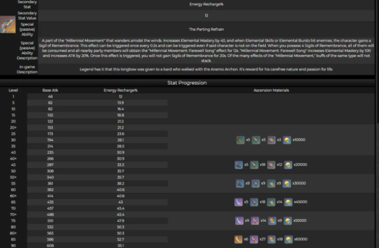This screenshot has height=248, width=379.
Task: Click the level 20+ row label
Action: pyautogui.click(x=13, y=127)
